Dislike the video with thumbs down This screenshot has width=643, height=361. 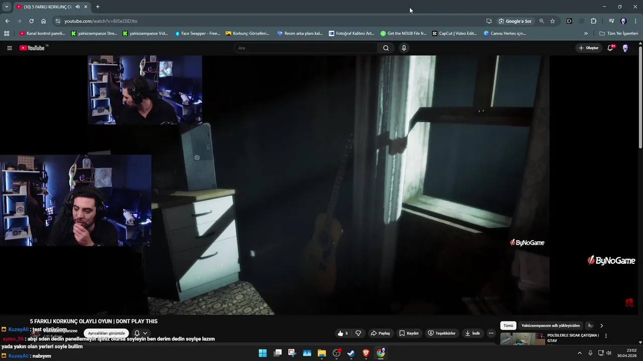pyautogui.click(x=358, y=333)
